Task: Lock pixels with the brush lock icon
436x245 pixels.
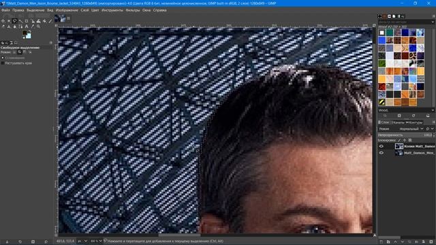Action: [399, 140]
